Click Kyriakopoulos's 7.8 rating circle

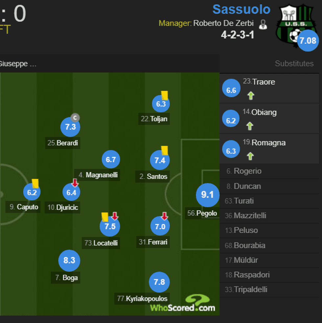(x=159, y=282)
